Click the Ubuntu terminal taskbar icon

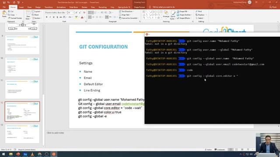(54, 154)
